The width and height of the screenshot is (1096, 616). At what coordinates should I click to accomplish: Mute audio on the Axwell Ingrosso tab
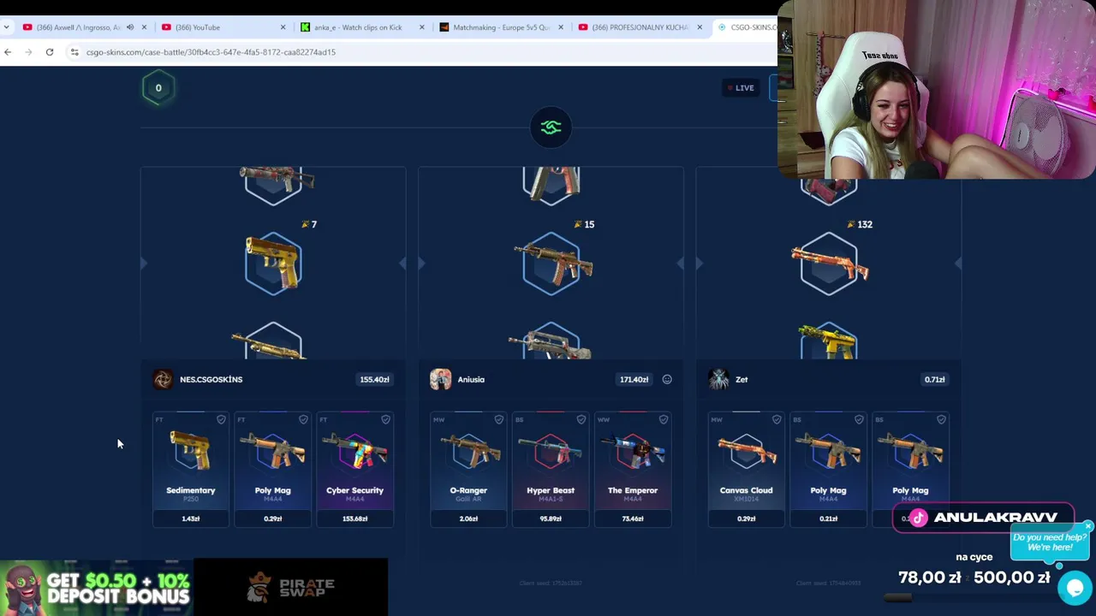tap(130, 27)
